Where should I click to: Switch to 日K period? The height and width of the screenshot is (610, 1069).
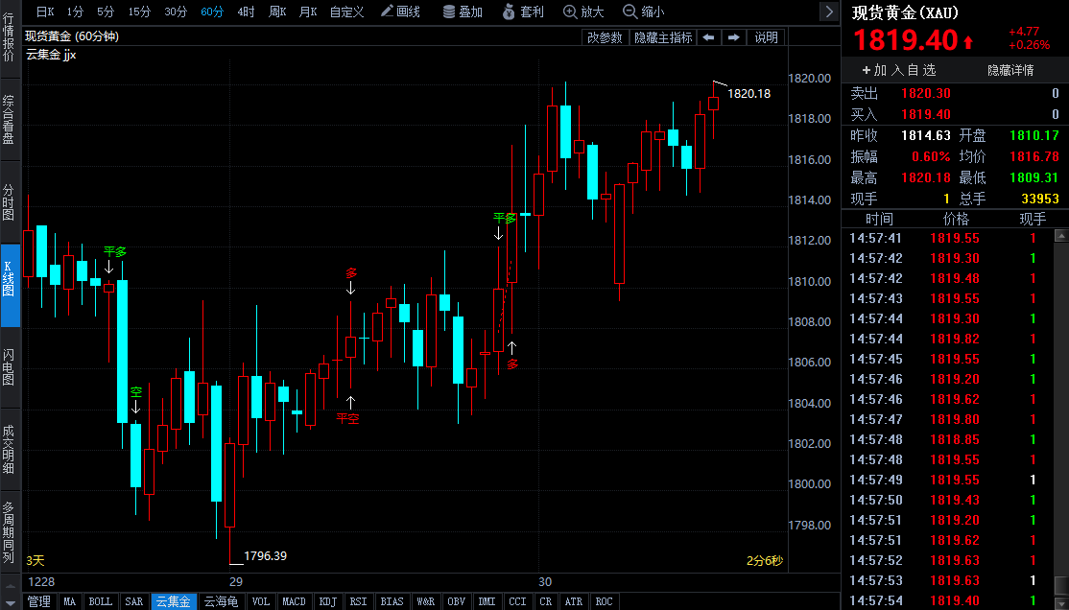pyautogui.click(x=45, y=12)
